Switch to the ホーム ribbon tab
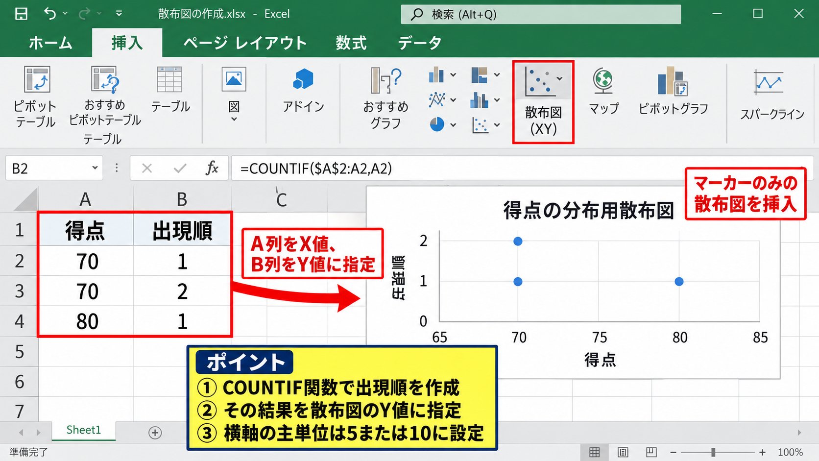Screen dimensions: 819x461 pyautogui.click(x=50, y=43)
